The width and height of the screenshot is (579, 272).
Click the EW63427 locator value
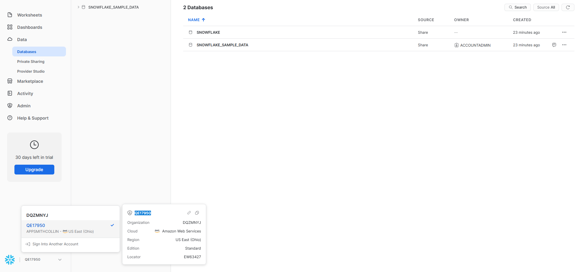click(192, 257)
